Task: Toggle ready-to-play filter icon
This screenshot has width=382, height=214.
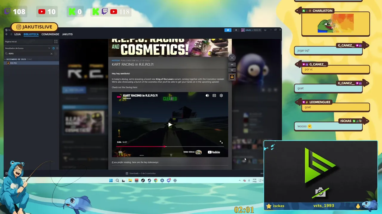Action: coord(57,48)
